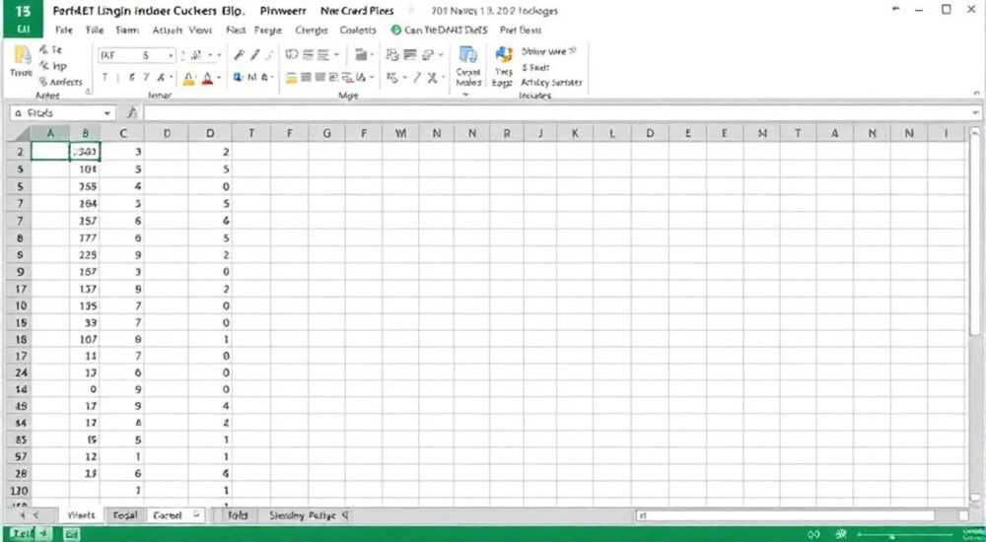Click the red font color A icon

(207, 79)
